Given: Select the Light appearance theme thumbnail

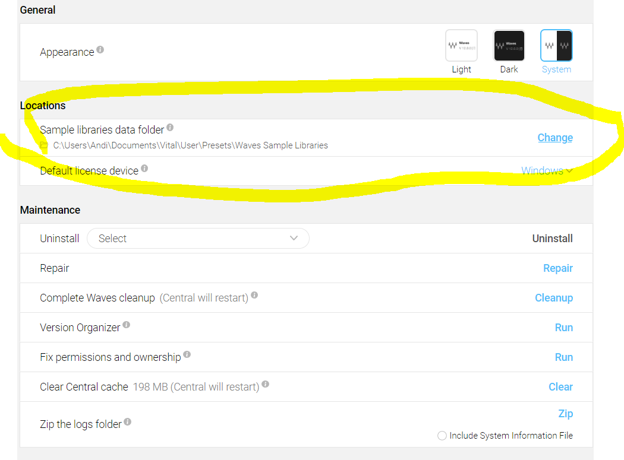Looking at the screenshot, I should pyautogui.click(x=461, y=45).
